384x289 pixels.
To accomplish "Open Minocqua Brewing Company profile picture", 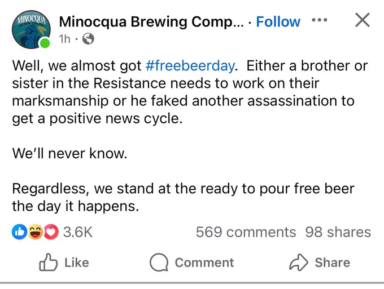I will (x=31, y=29).
